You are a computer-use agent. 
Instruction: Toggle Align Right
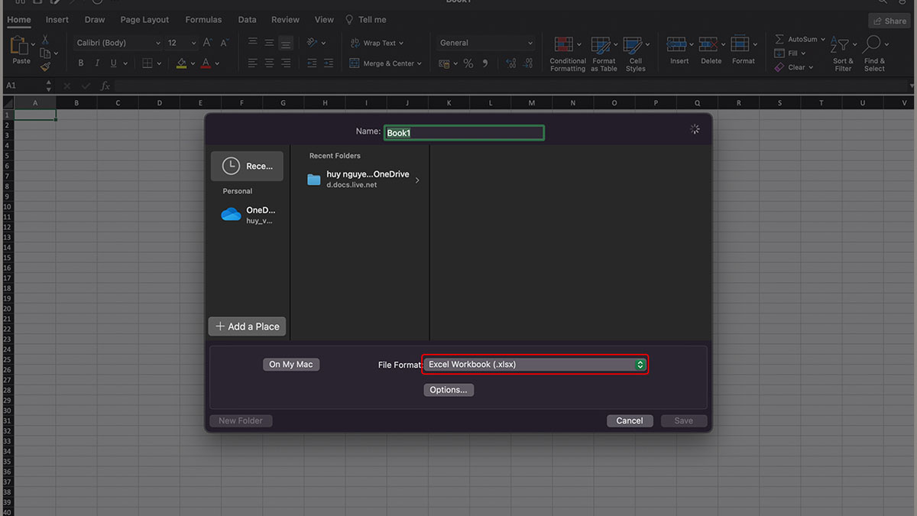click(x=286, y=63)
